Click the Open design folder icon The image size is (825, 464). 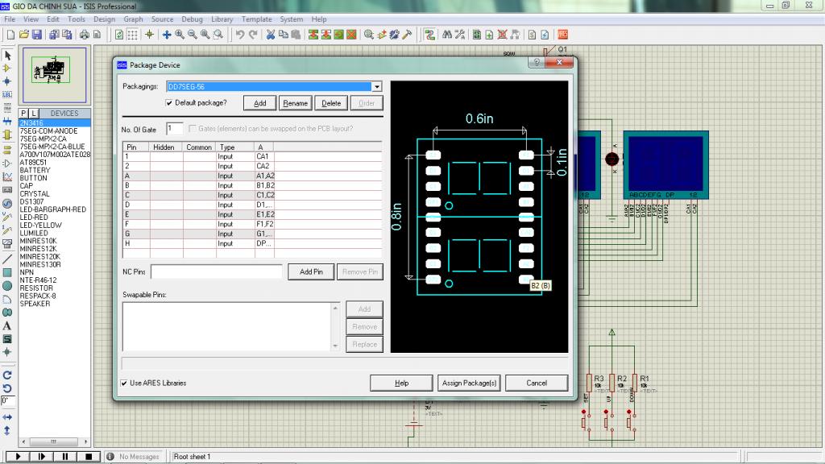coord(23,35)
